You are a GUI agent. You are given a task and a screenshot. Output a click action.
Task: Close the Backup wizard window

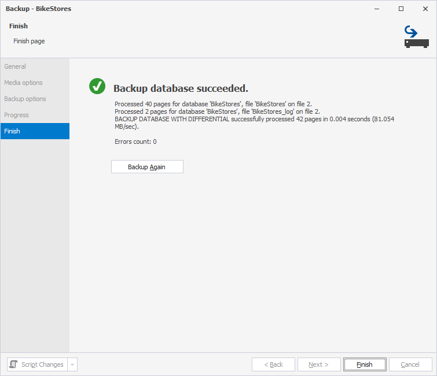pyautogui.click(x=424, y=9)
